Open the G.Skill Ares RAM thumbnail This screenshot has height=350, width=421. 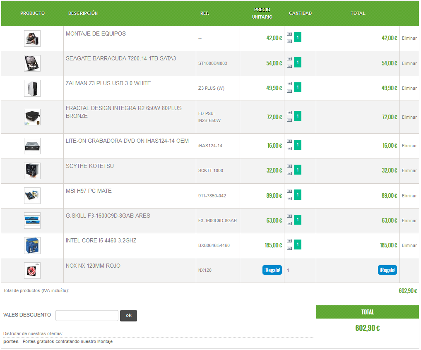point(32,221)
